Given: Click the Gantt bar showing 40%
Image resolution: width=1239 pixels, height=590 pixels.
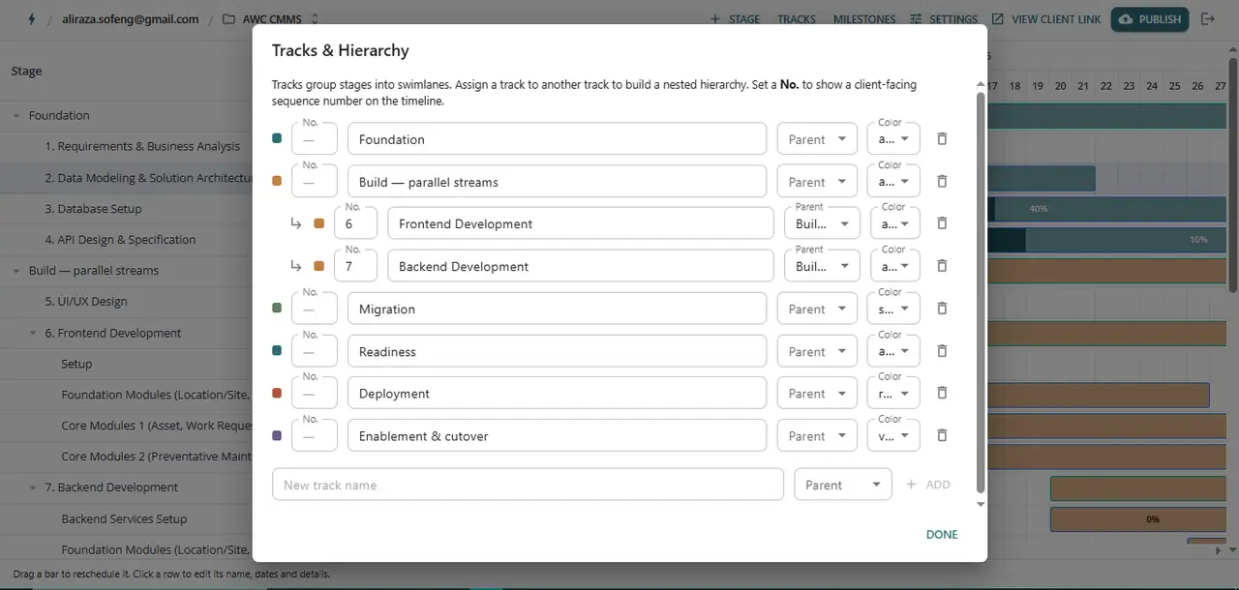Looking at the screenshot, I should (x=1108, y=209).
